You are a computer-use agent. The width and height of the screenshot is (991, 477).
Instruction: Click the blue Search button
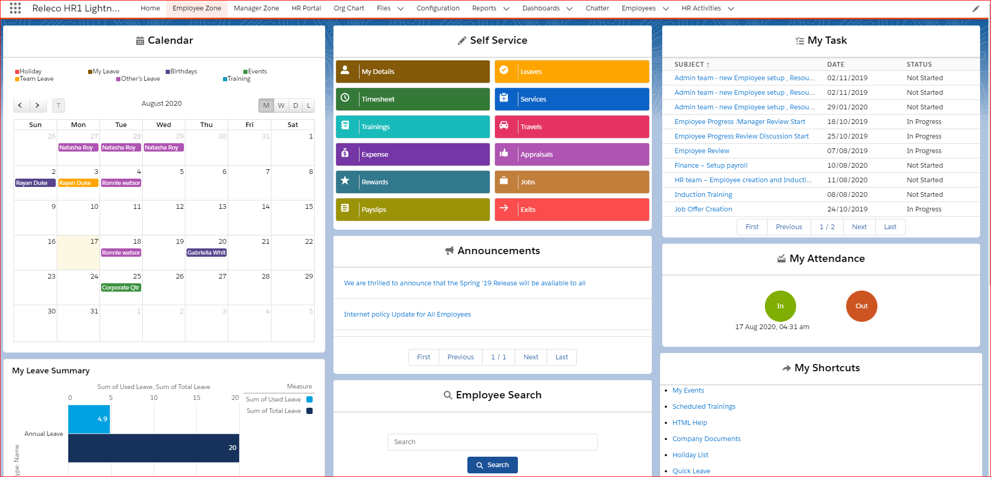(x=492, y=465)
